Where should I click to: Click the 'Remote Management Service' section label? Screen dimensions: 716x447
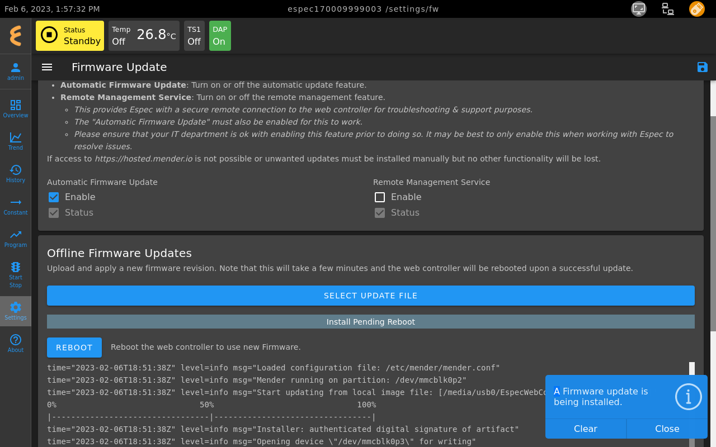(431, 182)
